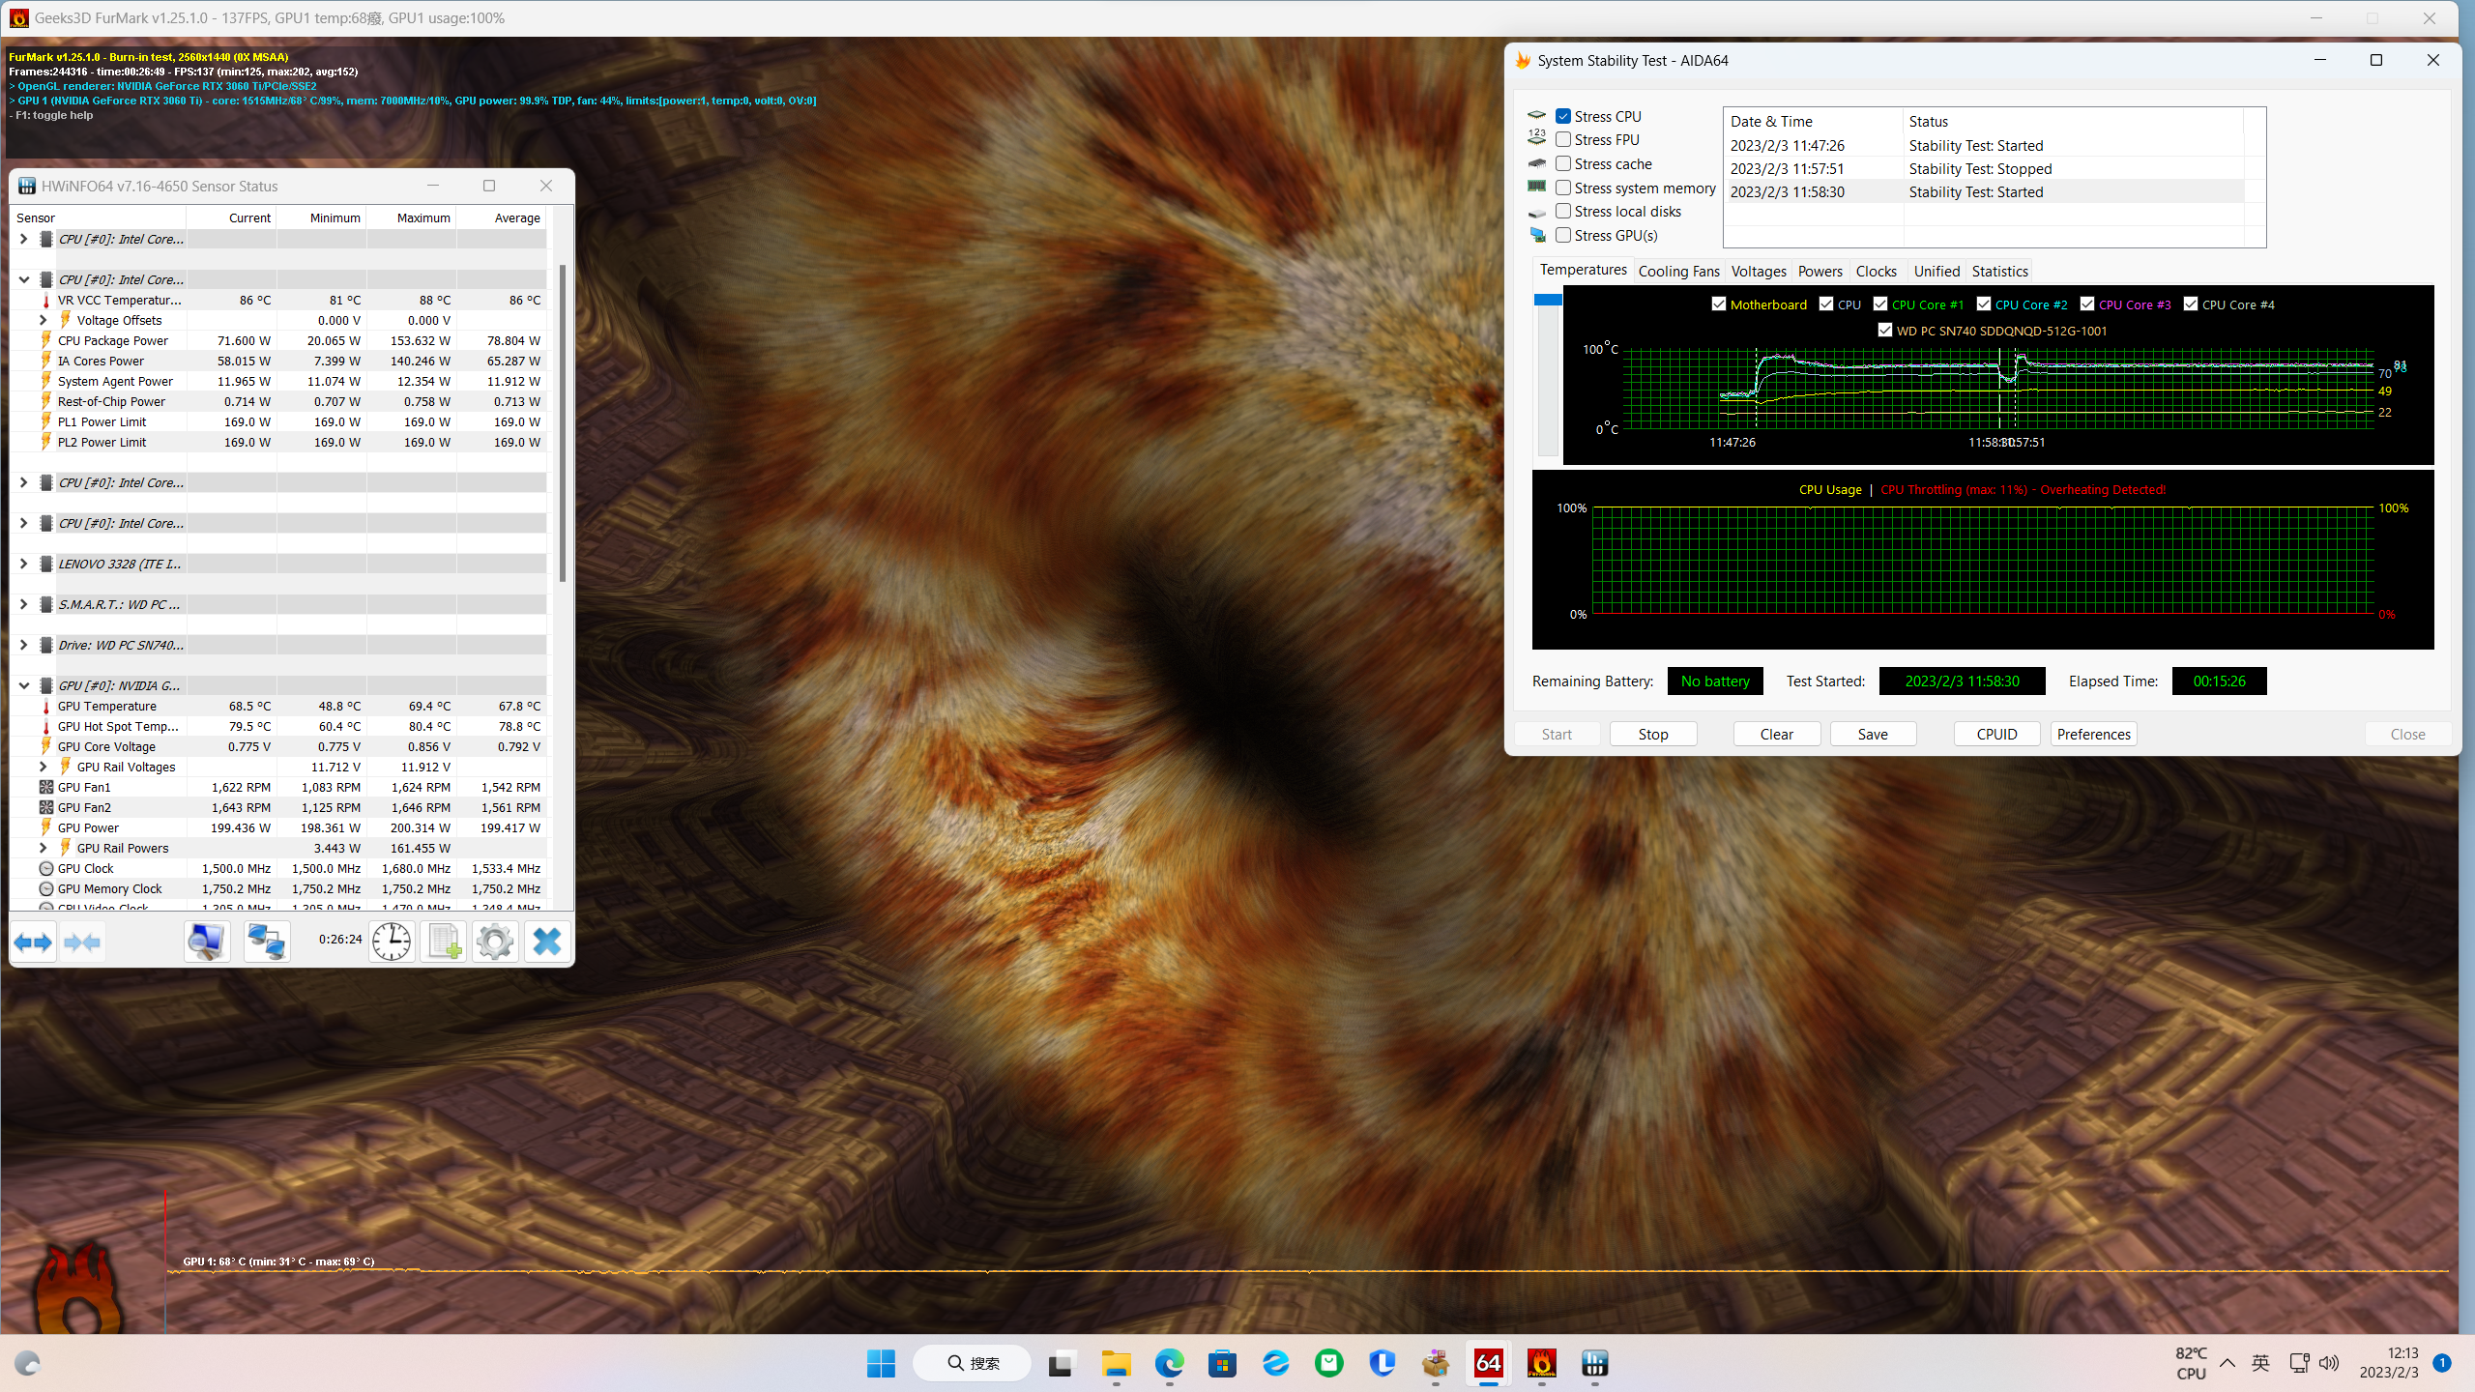Image resolution: width=2475 pixels, height=1392 pixels.
Task: Open AIDA64 from the taskbar
Action: 1488,1363
